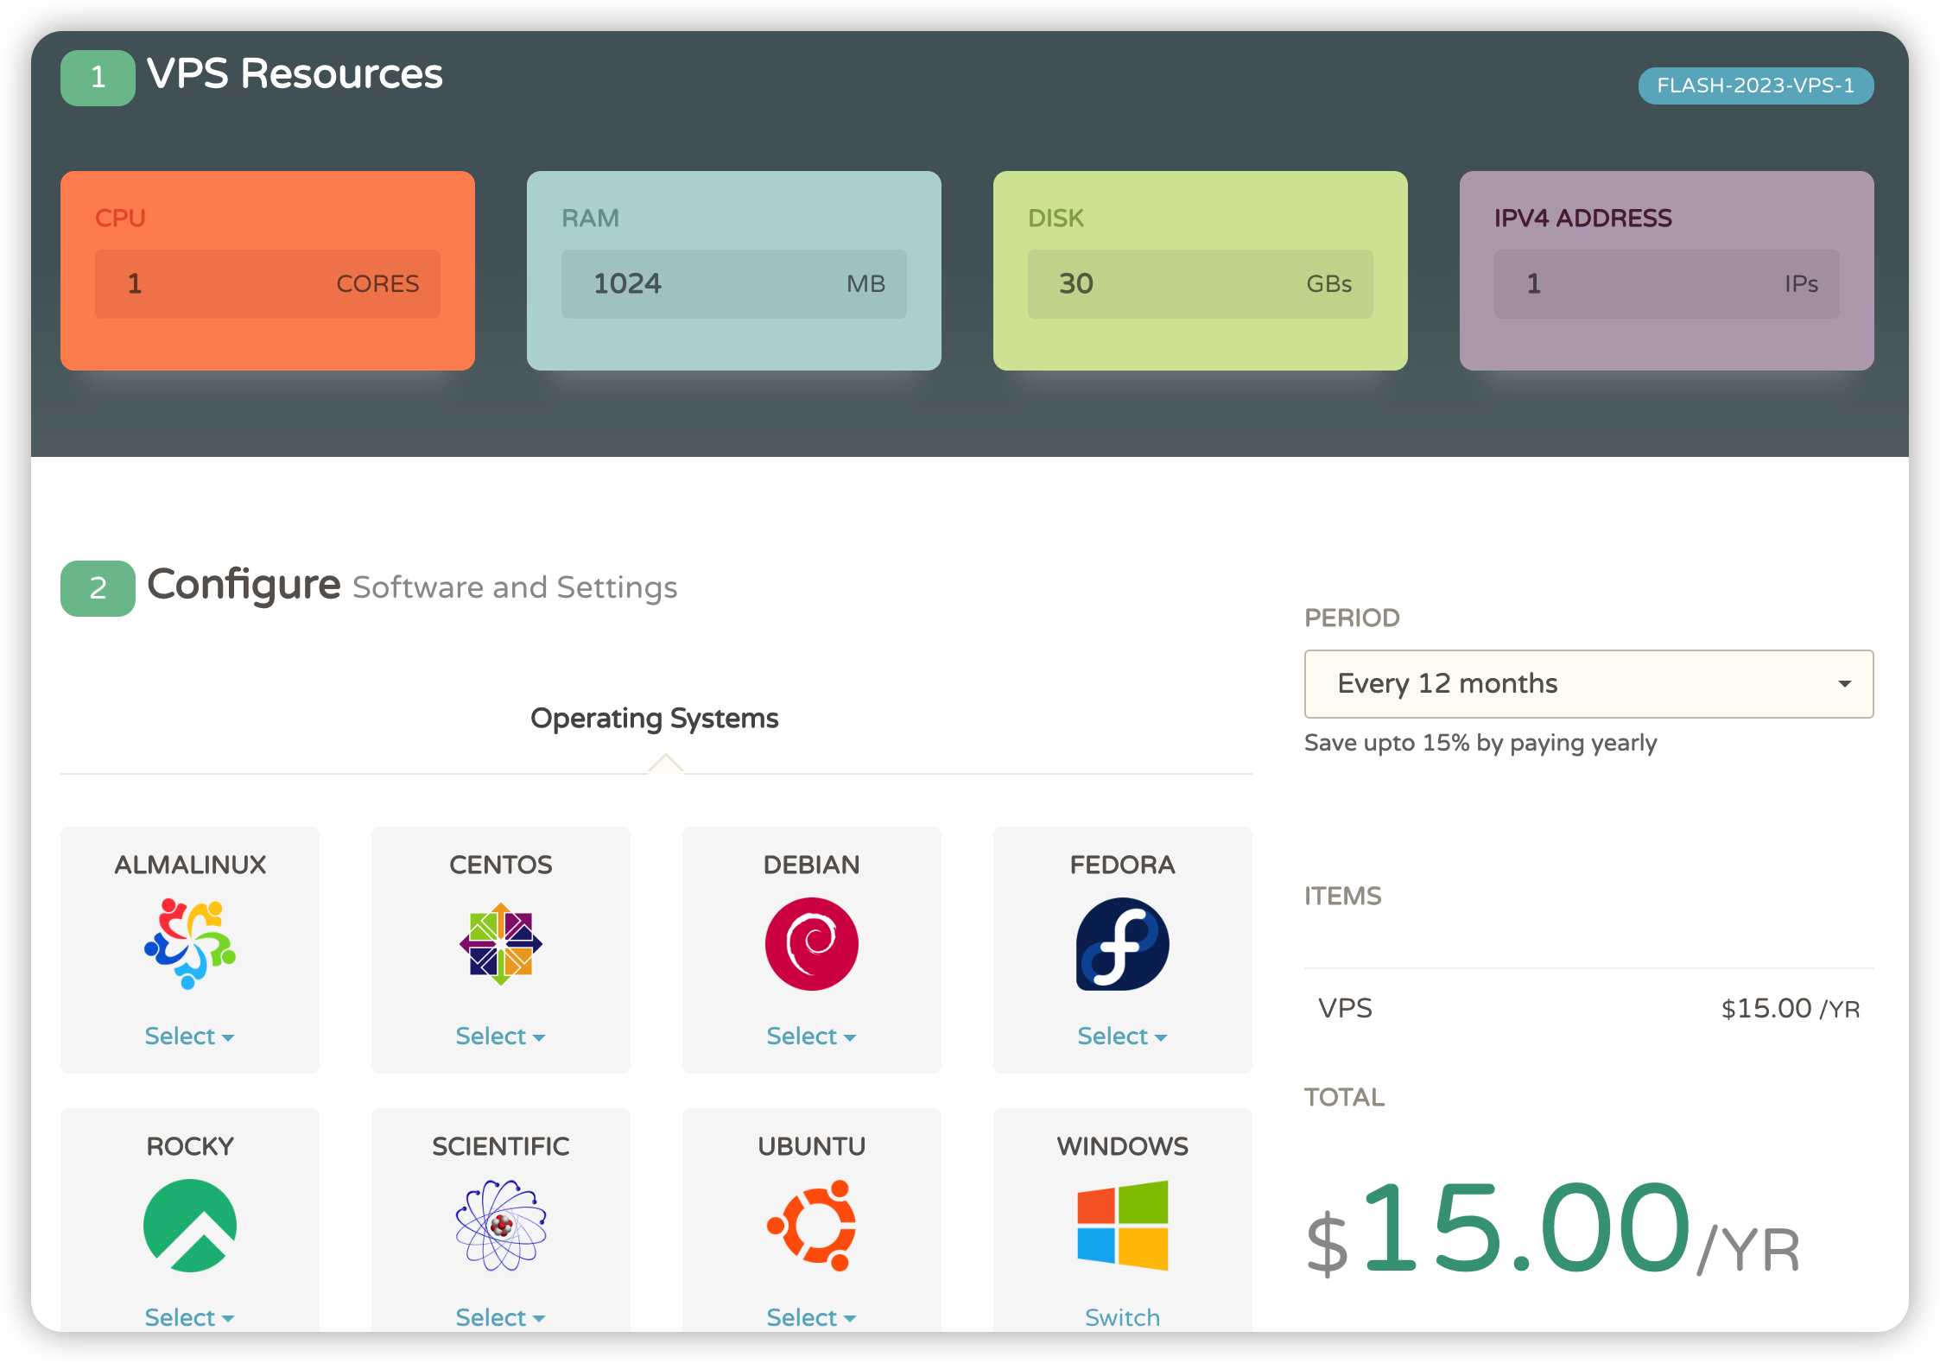The image size is (1940, 1363).
Task: Click the FLASH-2023-VPS-1 plan badge
Action: [1755, 86]
